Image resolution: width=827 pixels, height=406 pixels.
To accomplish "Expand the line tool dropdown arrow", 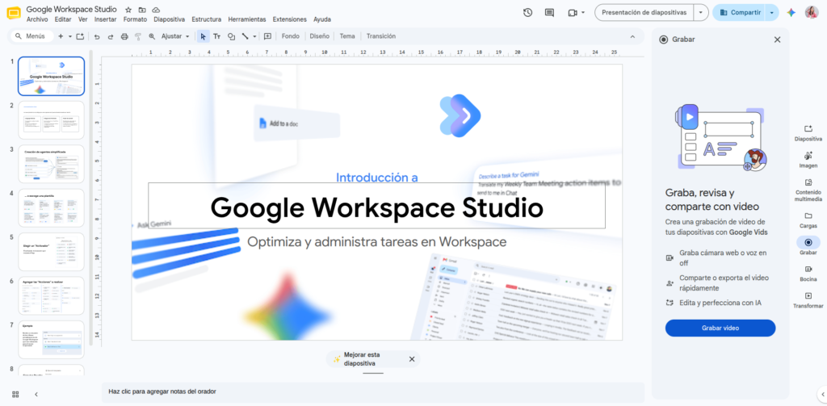I will pos(254,36).
